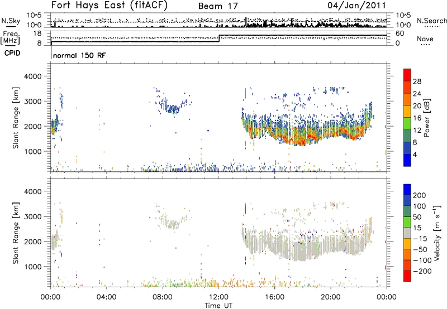This screenshot has width=447, height=309.
Task: Click the '16:00' time axis tick label
Action: coord(274,297)
